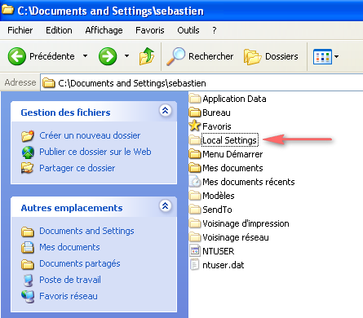Click the network icon for Favoris réseau
Viewport: 363px width, 318px height.
click(28, 297)
